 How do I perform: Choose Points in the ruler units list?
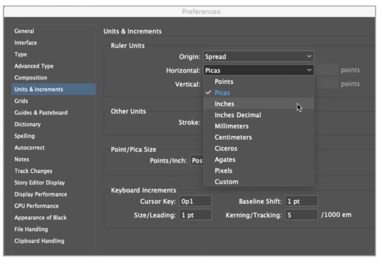coord(224,82)
